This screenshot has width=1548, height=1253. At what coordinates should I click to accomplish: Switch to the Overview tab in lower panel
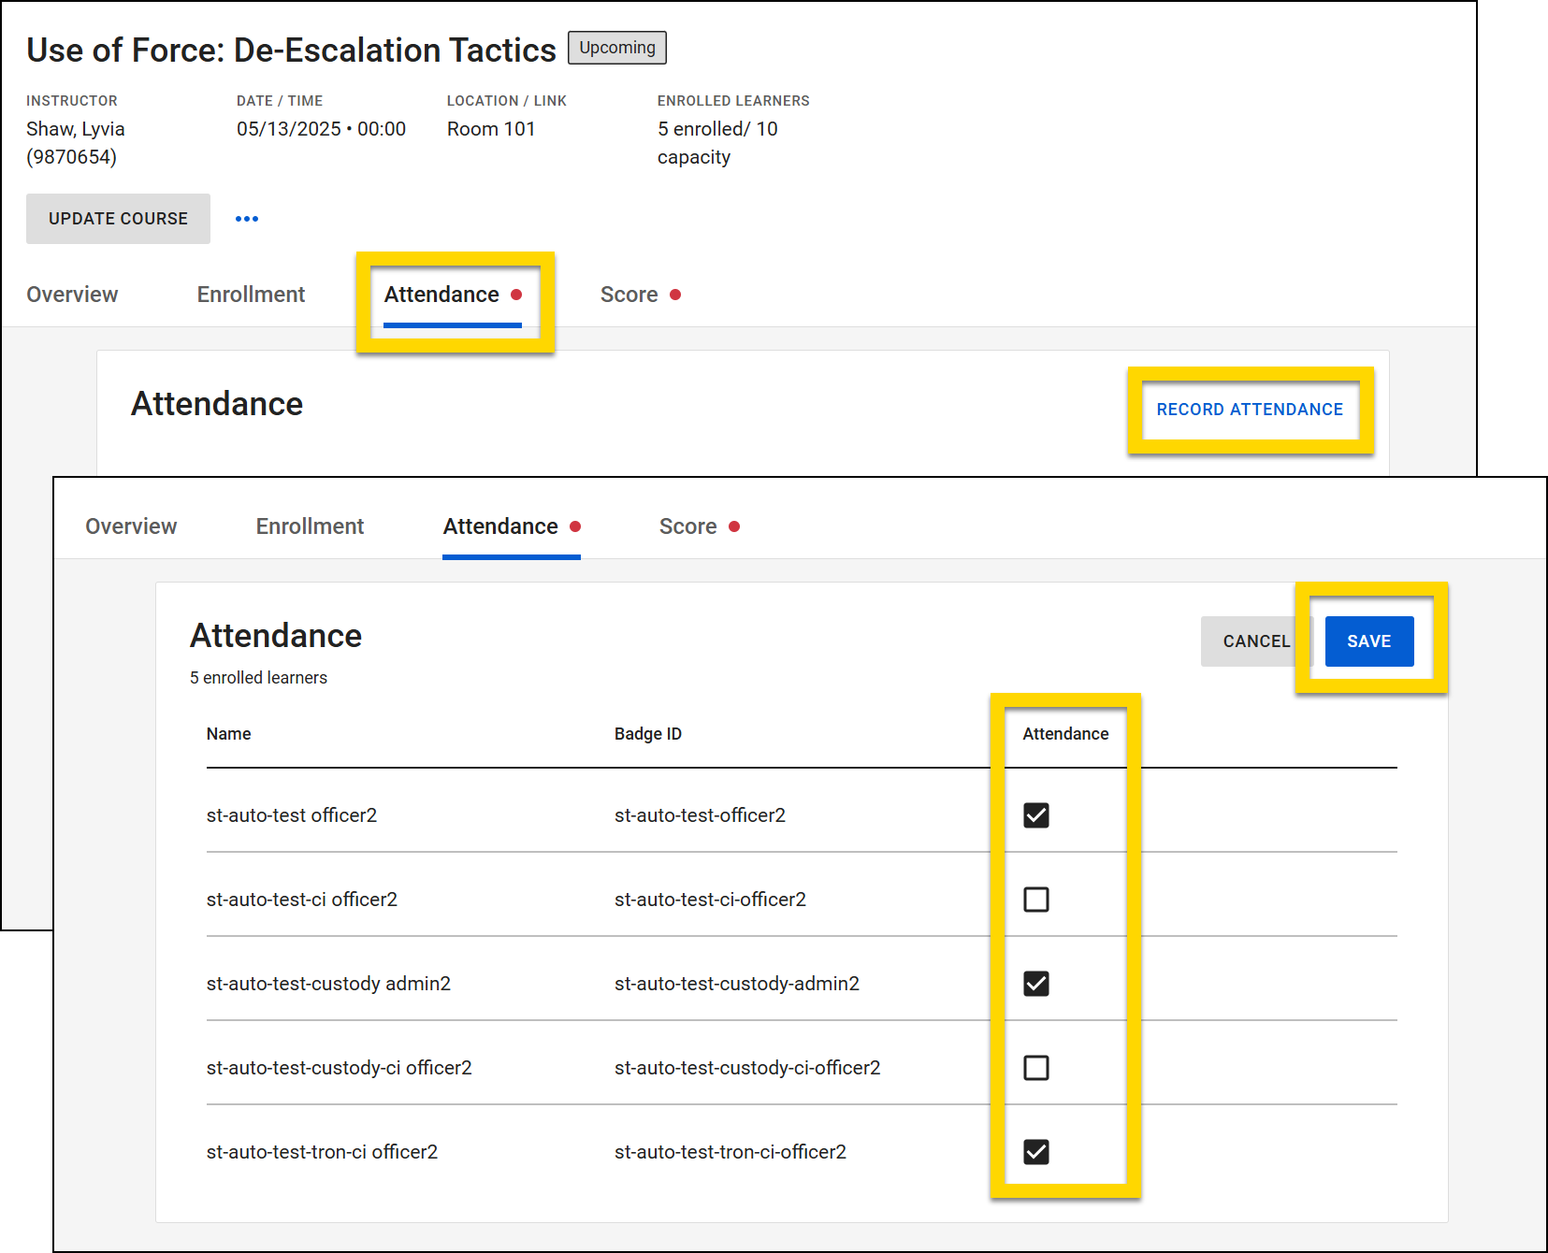(130, 526)
